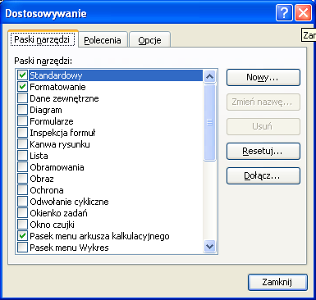The width and height of the screenshot is (316, 300).
Task: Select the Inspekcja formuł list entry
Action: (62, 133)
